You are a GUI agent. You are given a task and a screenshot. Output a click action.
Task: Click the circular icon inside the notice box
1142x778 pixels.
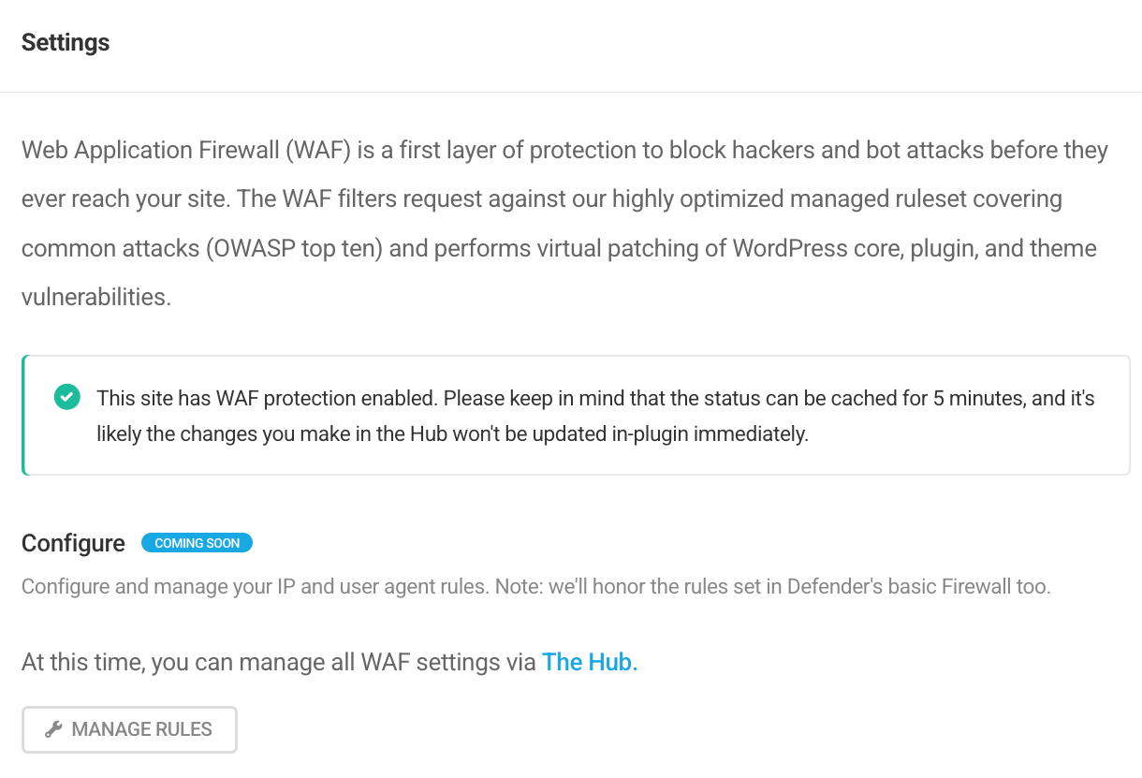point(66,397)
